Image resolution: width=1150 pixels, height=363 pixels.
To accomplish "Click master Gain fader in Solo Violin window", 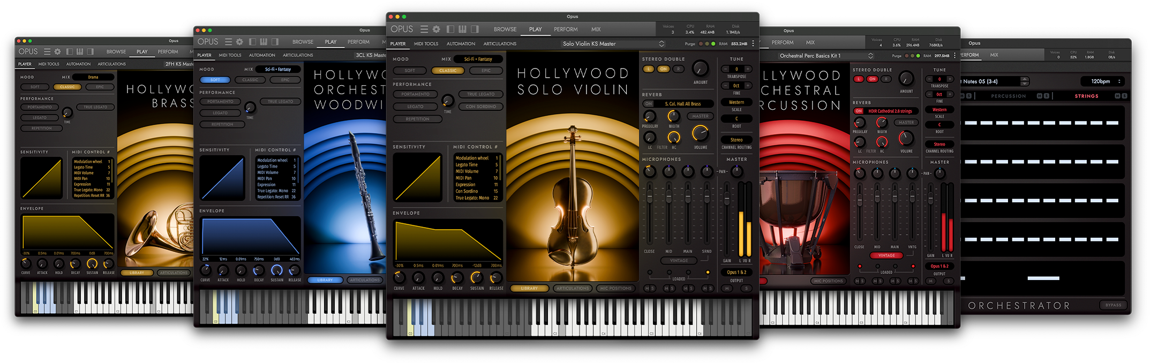I will [x=727, y=199].
